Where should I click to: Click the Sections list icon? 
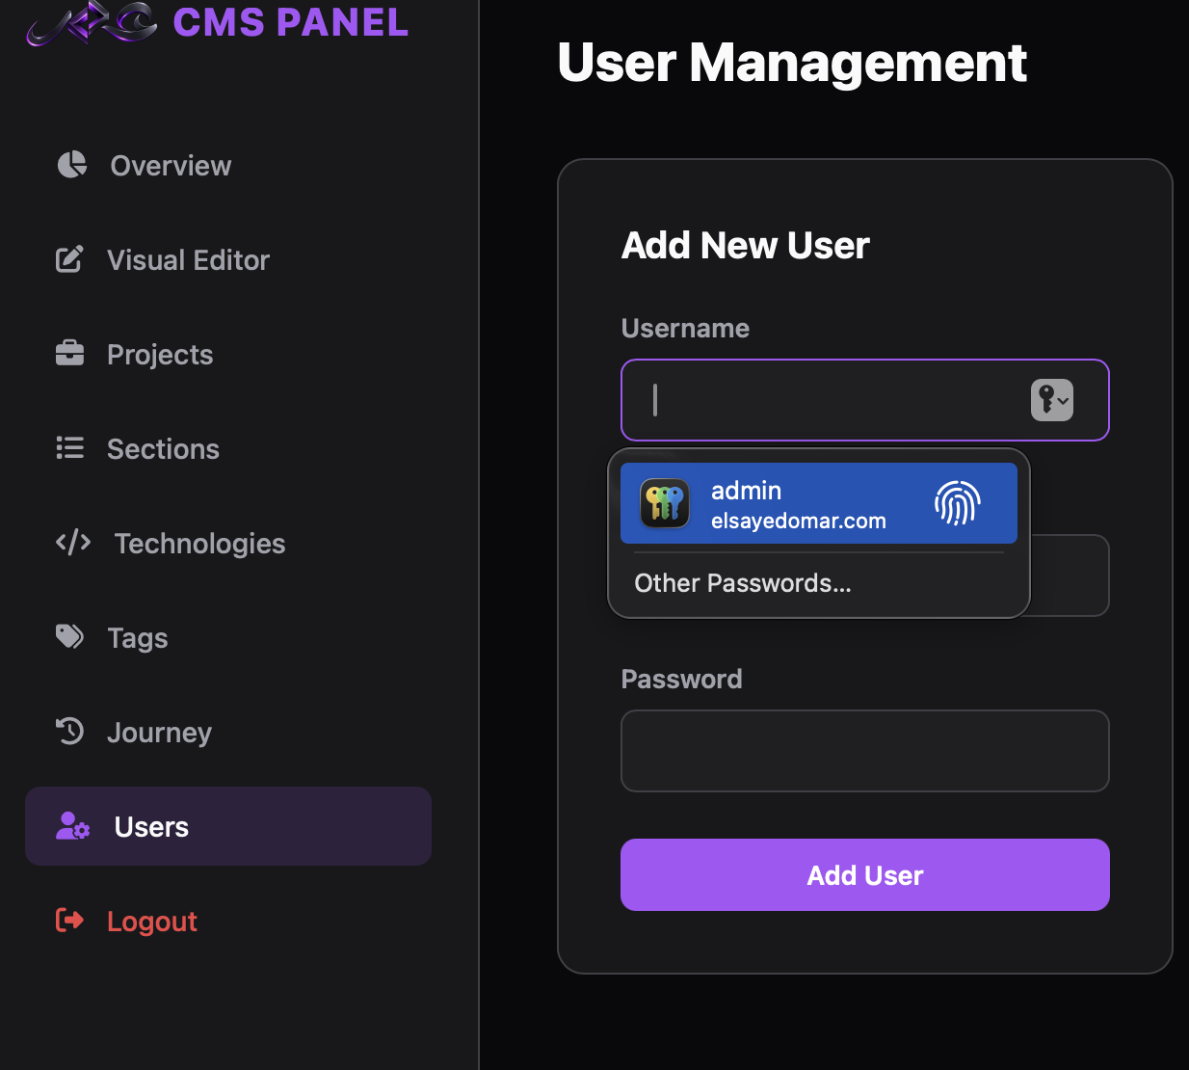point(69,448)
